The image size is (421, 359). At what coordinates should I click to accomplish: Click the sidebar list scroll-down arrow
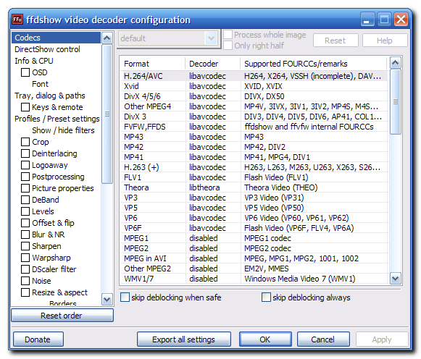[107, 299]
